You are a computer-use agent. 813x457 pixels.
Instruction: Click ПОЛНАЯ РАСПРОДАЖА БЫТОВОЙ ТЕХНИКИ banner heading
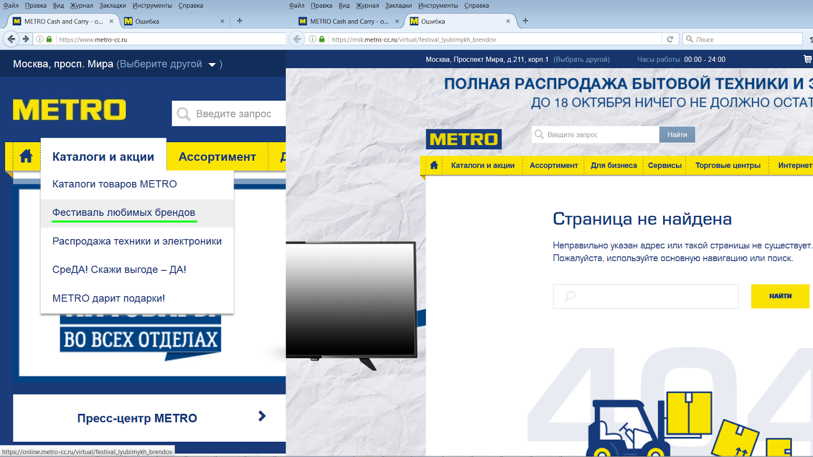[629, 84]
